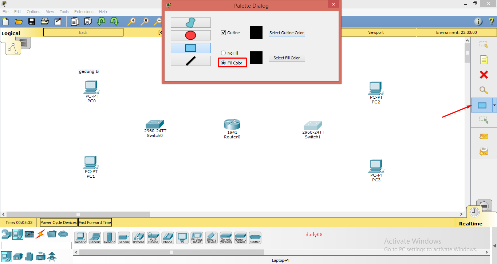Enable the Fill Color option
The width and height of the screenshot is (497, 264).
point(223,62)
